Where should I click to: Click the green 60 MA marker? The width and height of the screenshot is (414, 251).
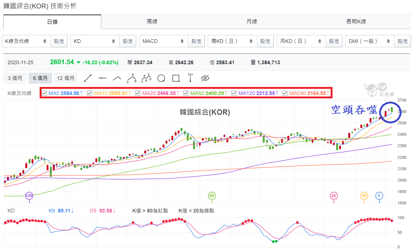pyautogui.click(x=211, y=196)
